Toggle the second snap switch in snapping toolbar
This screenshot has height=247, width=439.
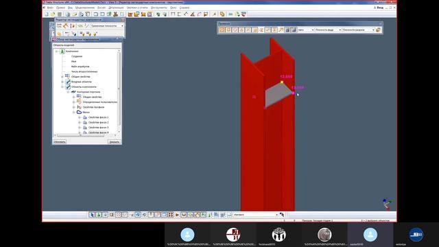coord(228,30)
